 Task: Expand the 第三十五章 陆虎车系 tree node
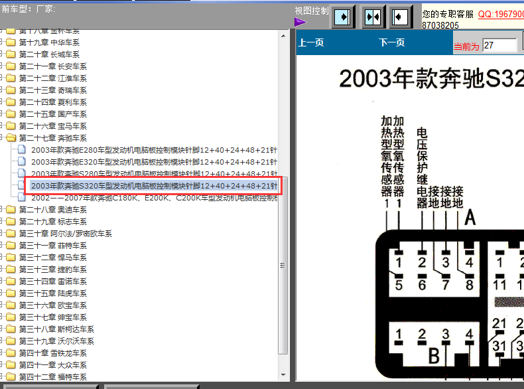click(1, 293)
